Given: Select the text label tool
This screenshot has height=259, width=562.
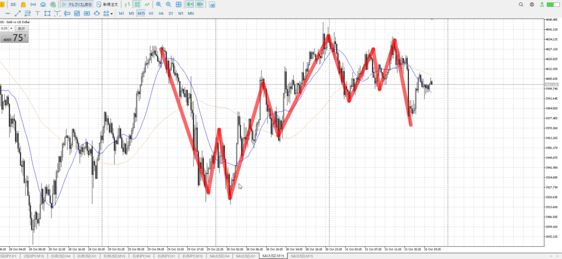Looking at the screenshot, I should pos(37,14).
